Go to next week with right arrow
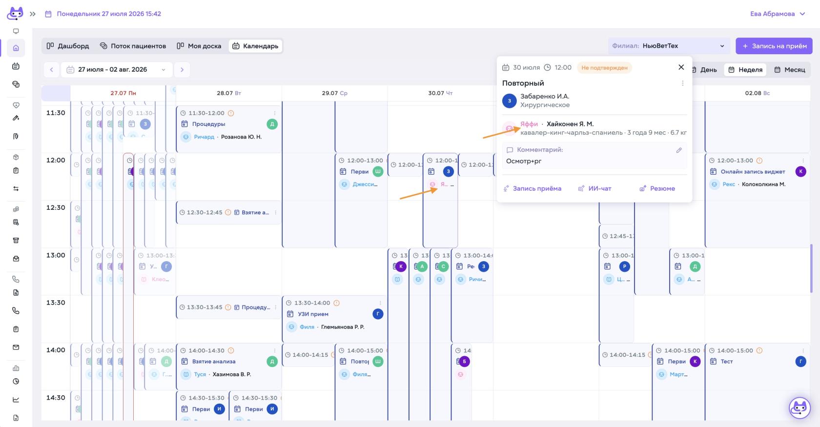This screenshot has width=820, height=427. 182,70
